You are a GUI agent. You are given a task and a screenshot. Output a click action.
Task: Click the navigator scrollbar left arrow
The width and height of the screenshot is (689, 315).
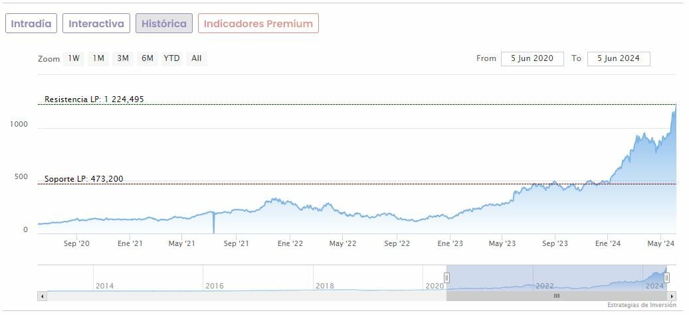point(43,296)
